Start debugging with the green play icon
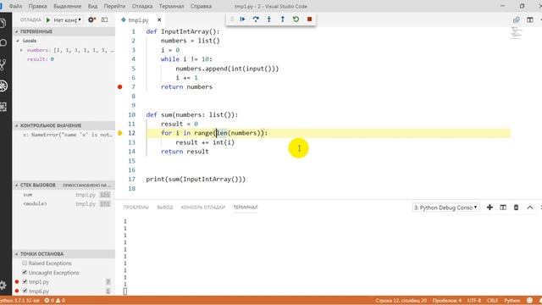Viewport: 542px width, 305px height. tap(48, 20)
